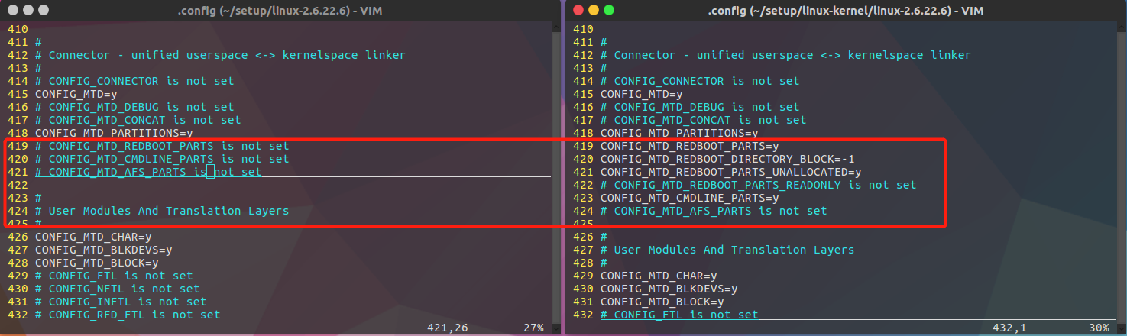Click '# CONFIG_MTD_CONCAT is not set' in right window
This screenshot has height=336, width=1127.
pyautogui.click(x=704, y=120)
